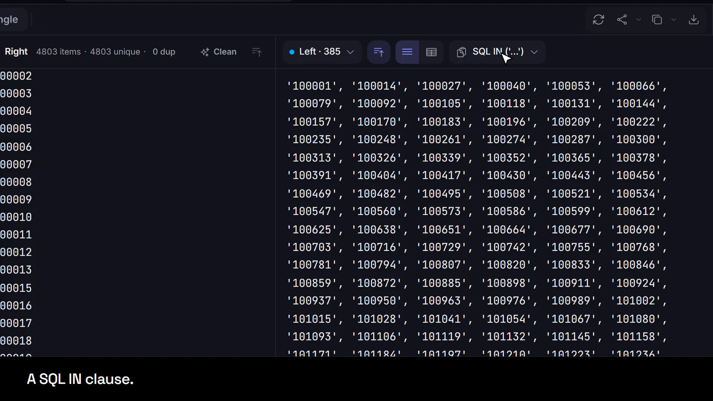Click value '100066' in SQL output
This screenshot has height=401, width=713.
(636, 86)
